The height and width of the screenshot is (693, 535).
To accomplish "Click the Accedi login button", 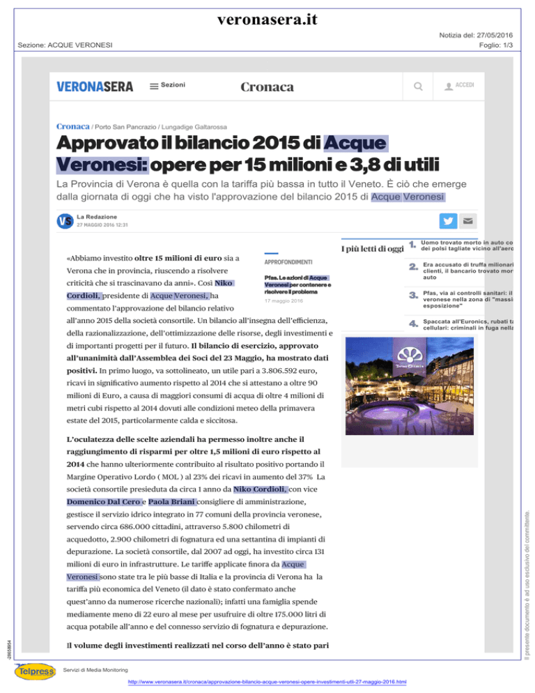I will click(x=459, y=85).
